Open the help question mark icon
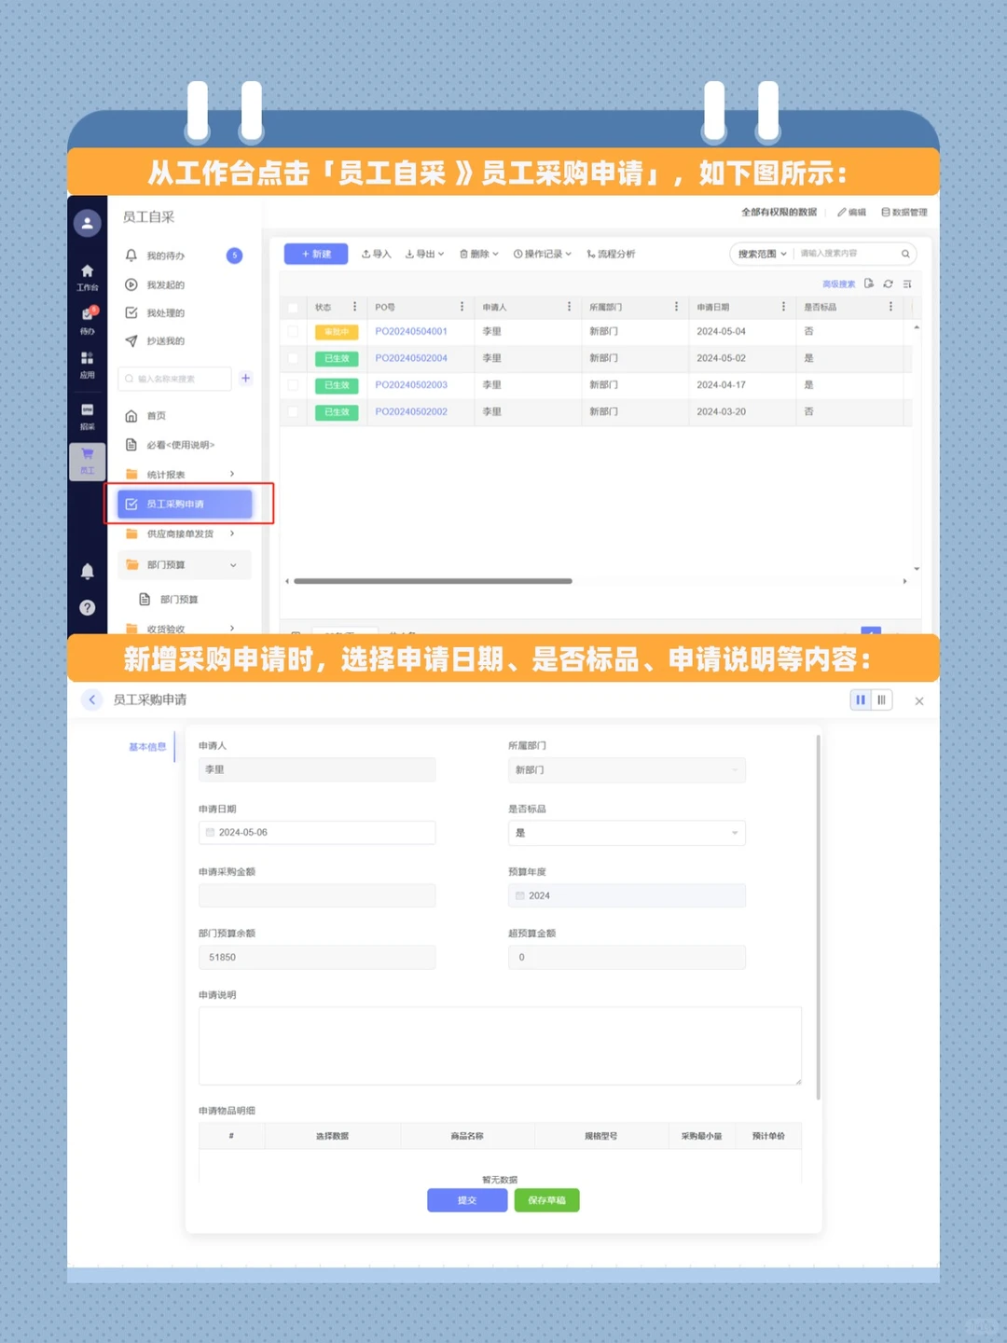1007x1343 pixels. pos(87,607)
